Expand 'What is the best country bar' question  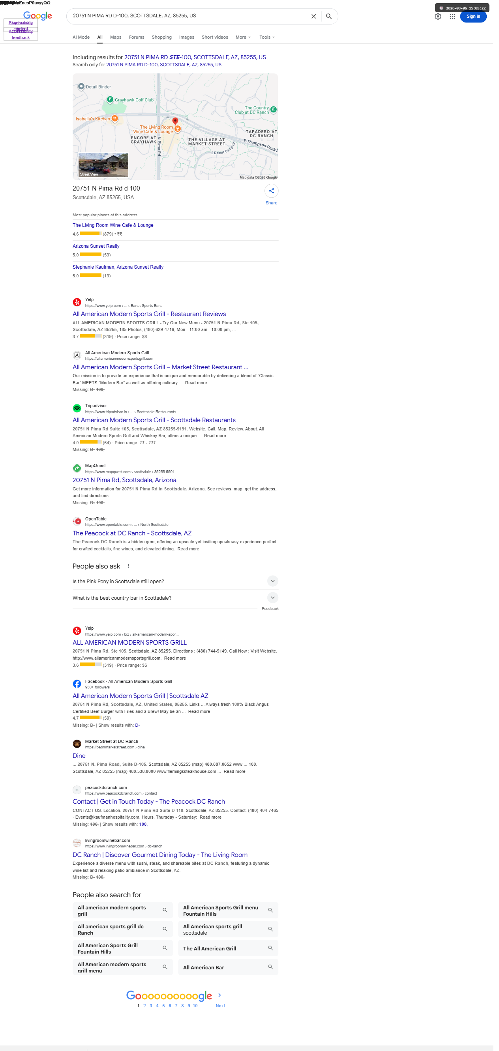point(178,604)
